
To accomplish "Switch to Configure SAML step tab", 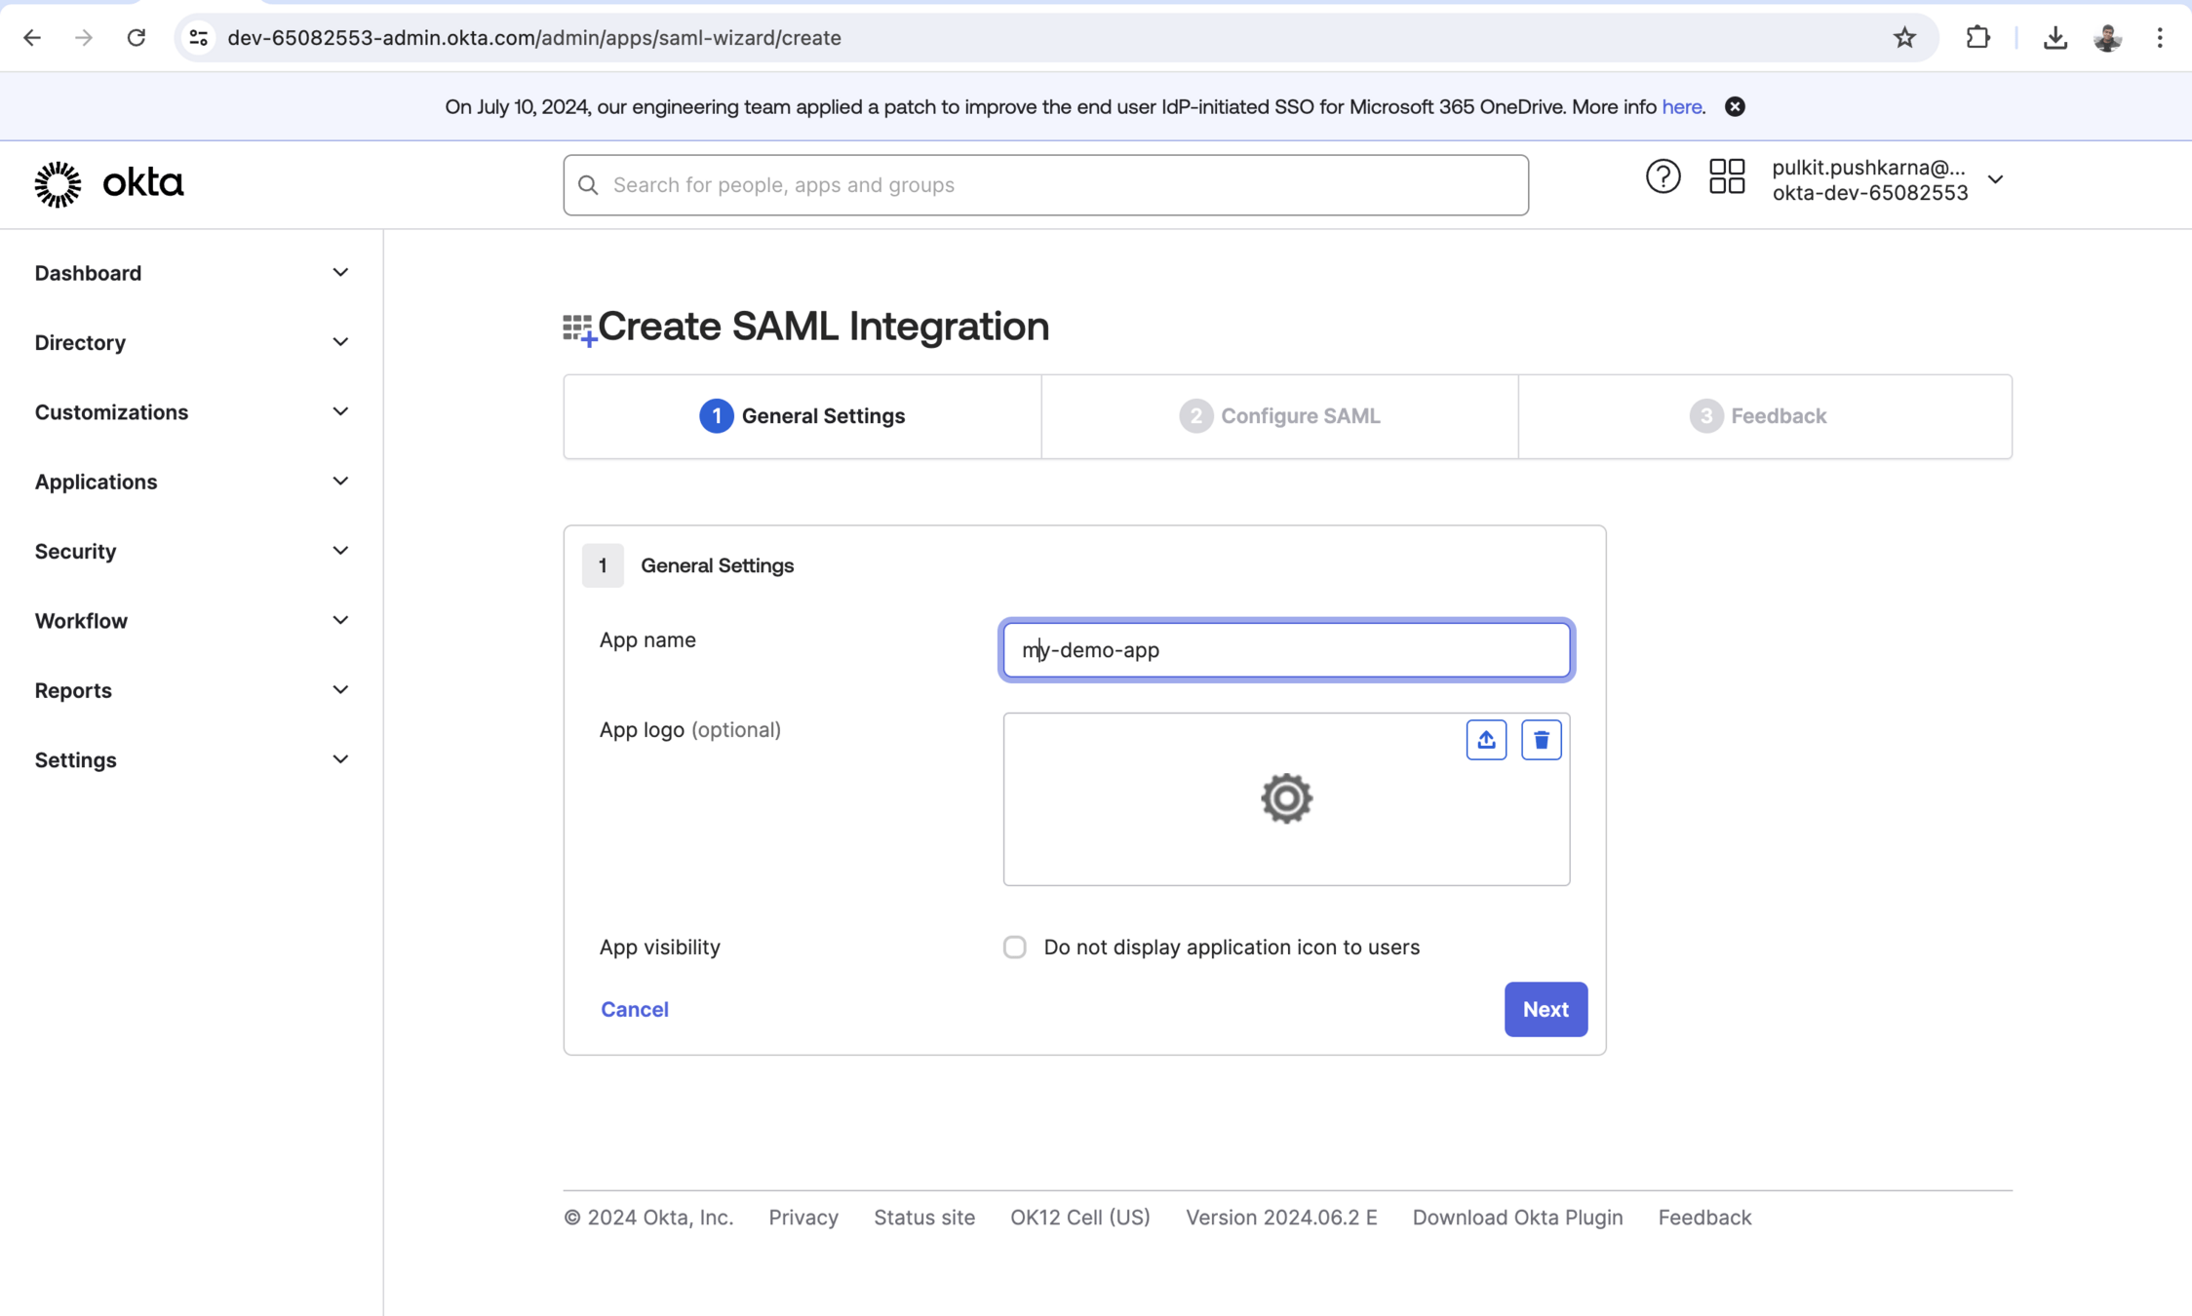I will pos(1278,416).
